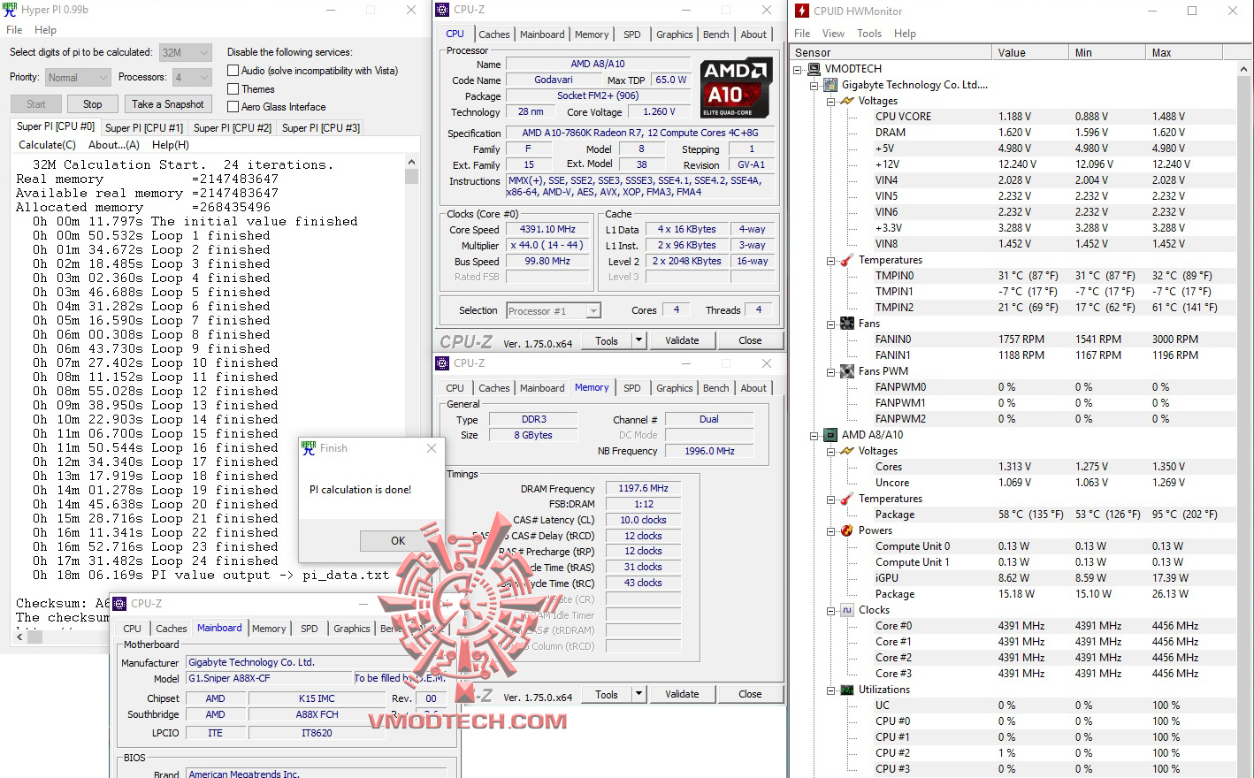Open the Priority Normal dropdown
Screen dimensions: 1254x778
coord(77,78)
